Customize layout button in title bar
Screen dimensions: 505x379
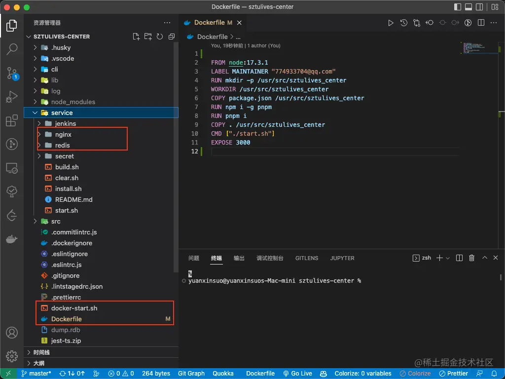(495, 7)
